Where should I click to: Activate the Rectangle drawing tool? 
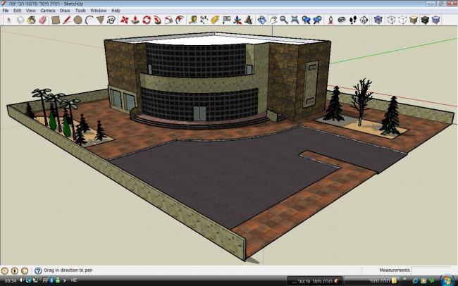pyautogui.click(x=54, y=20)
